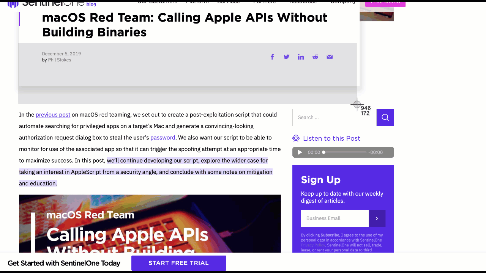Focus the Search input field
The width and height of the screenshot is (486, 273).
point(334,118)
